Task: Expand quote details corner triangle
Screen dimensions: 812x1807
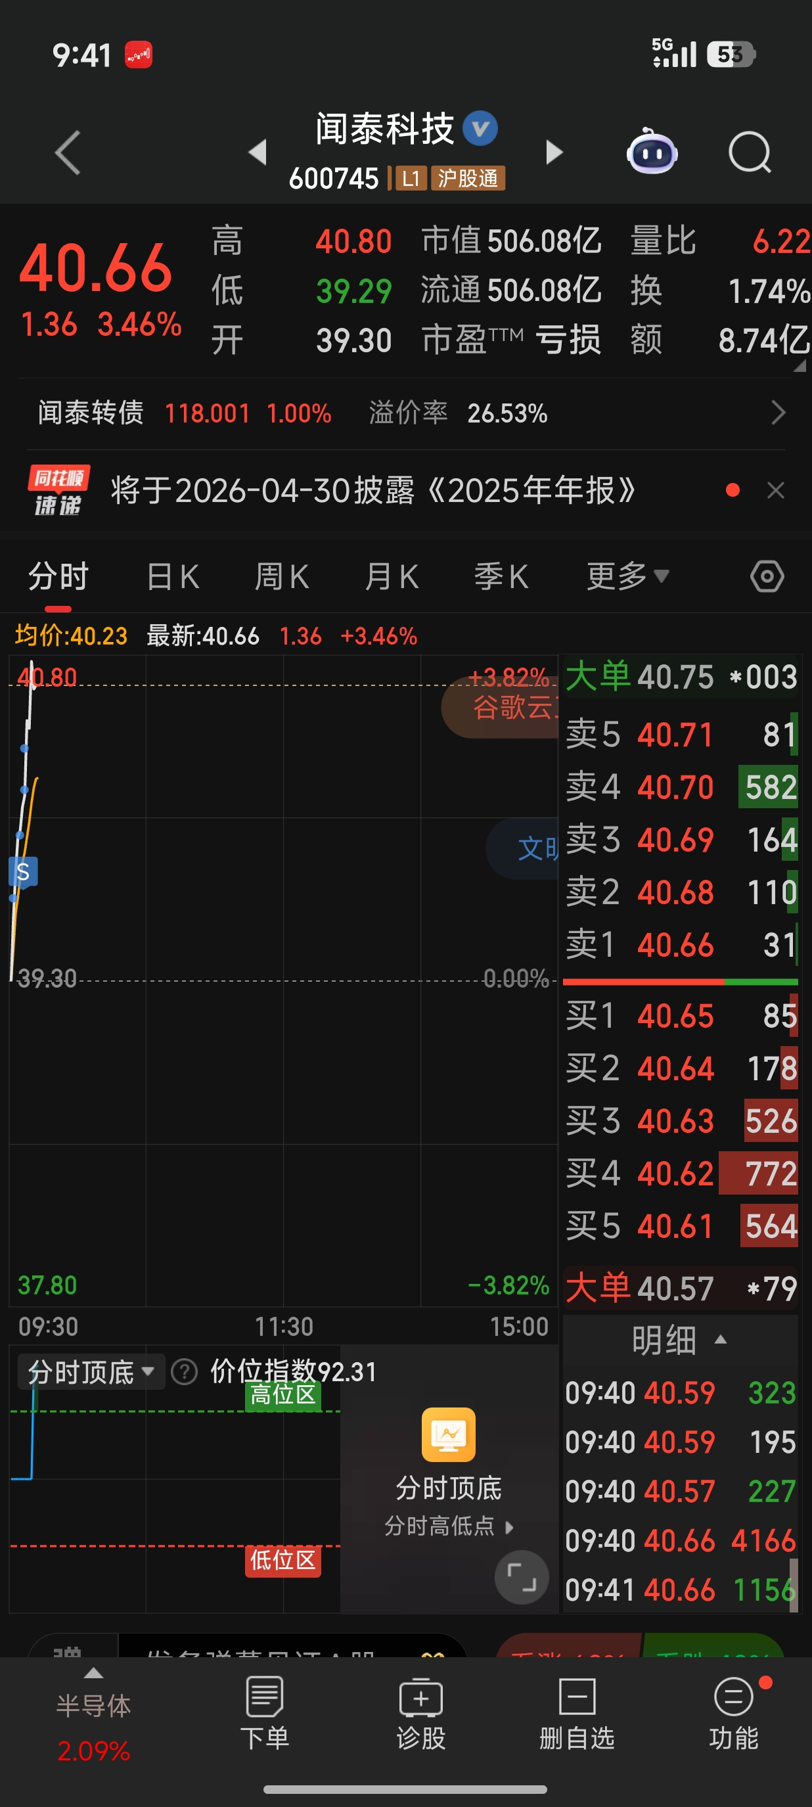Action: point(800,365)
